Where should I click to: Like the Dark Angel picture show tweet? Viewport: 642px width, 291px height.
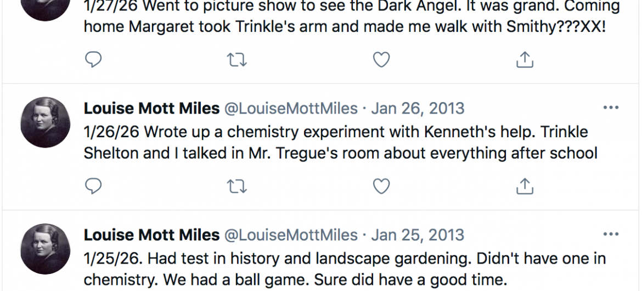coord(381,60)
